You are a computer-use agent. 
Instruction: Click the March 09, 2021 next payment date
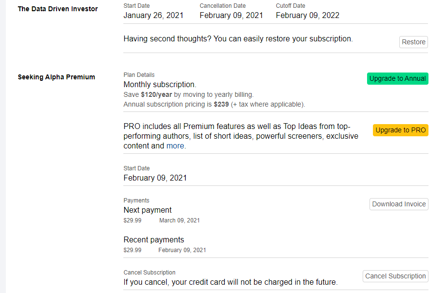(x=179, y=220)
